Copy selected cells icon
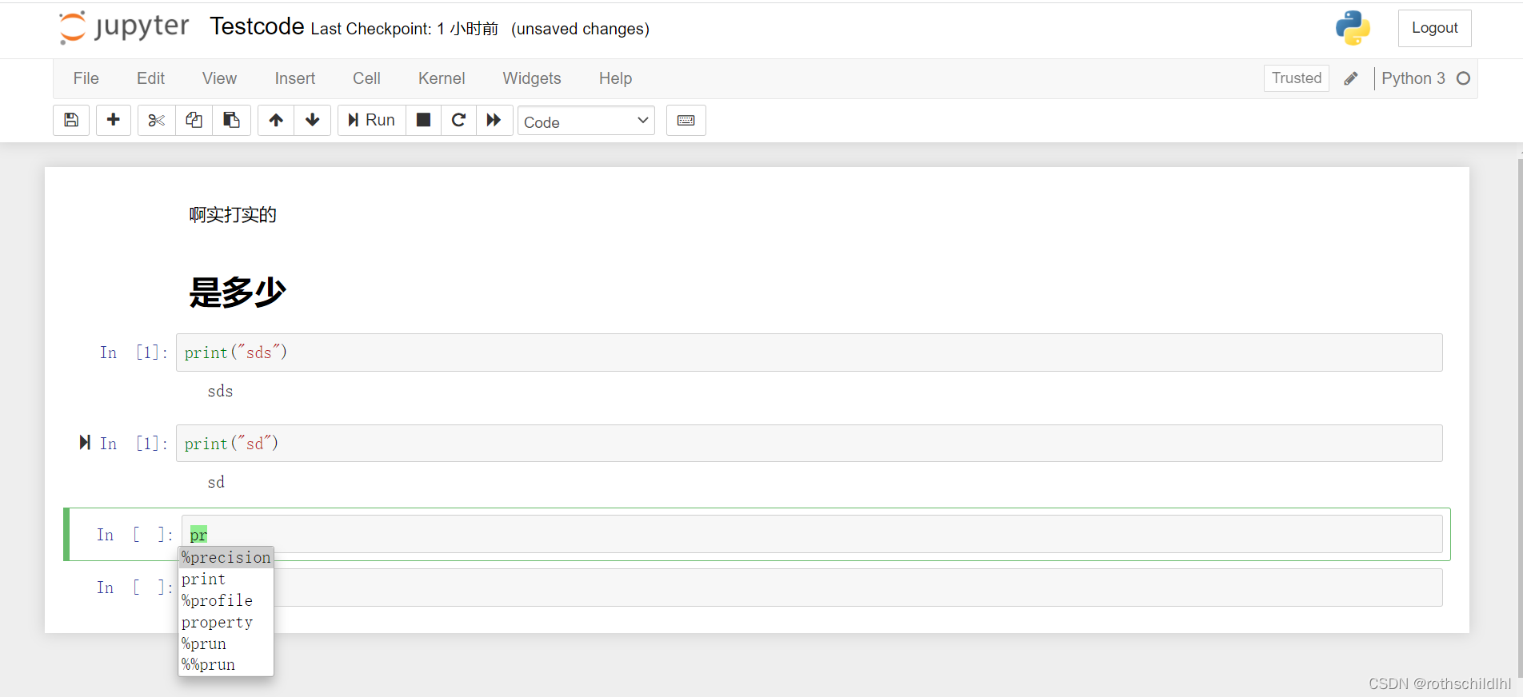This screenshot has height=697, width=1523. click(x=194, y=120)
